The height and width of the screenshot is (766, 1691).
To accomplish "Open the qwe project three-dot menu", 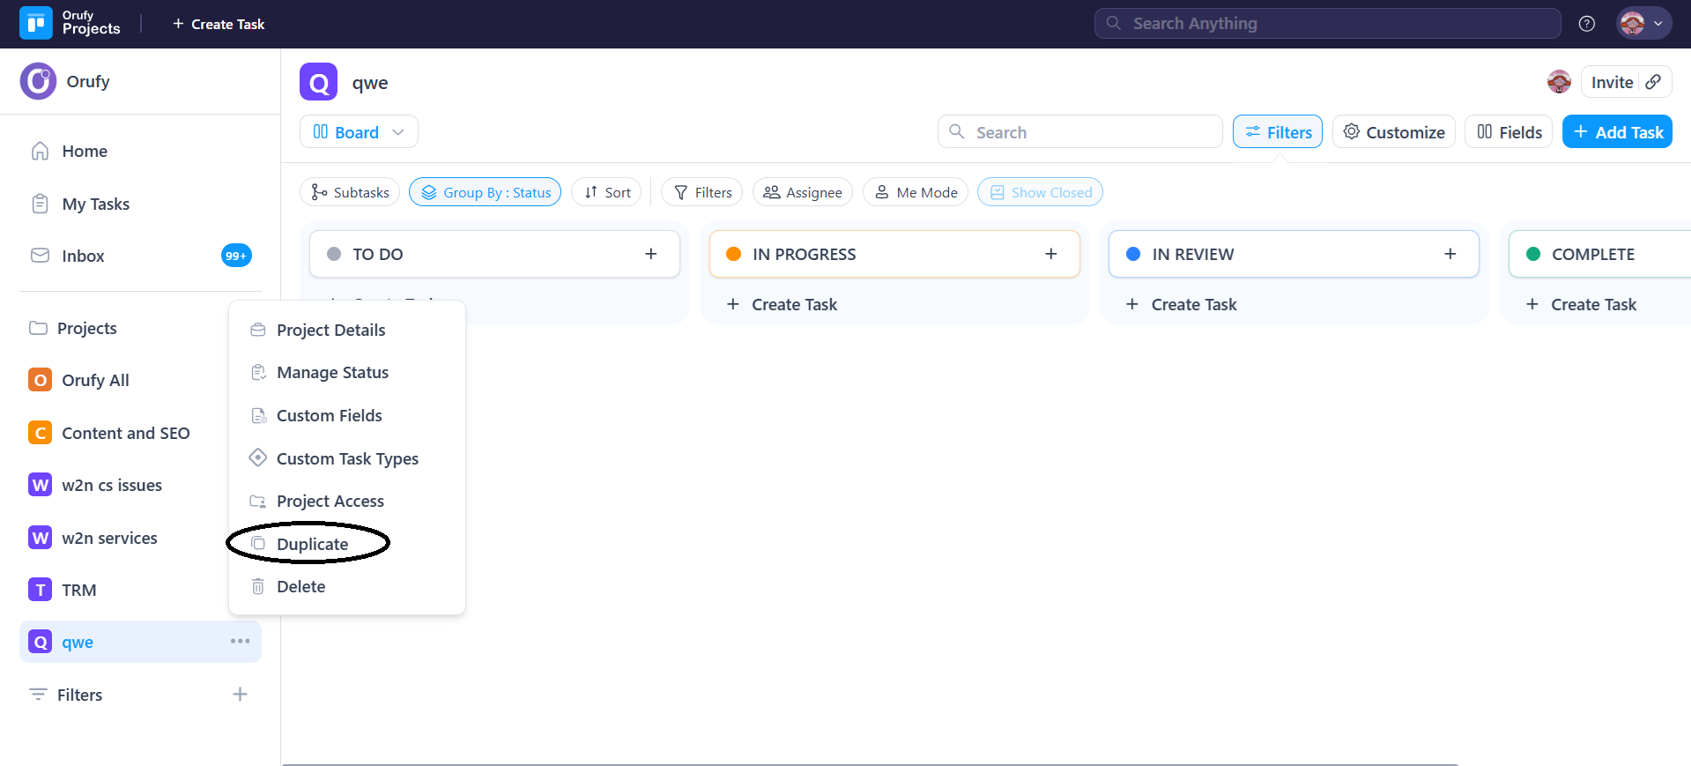I will point(240,641).
